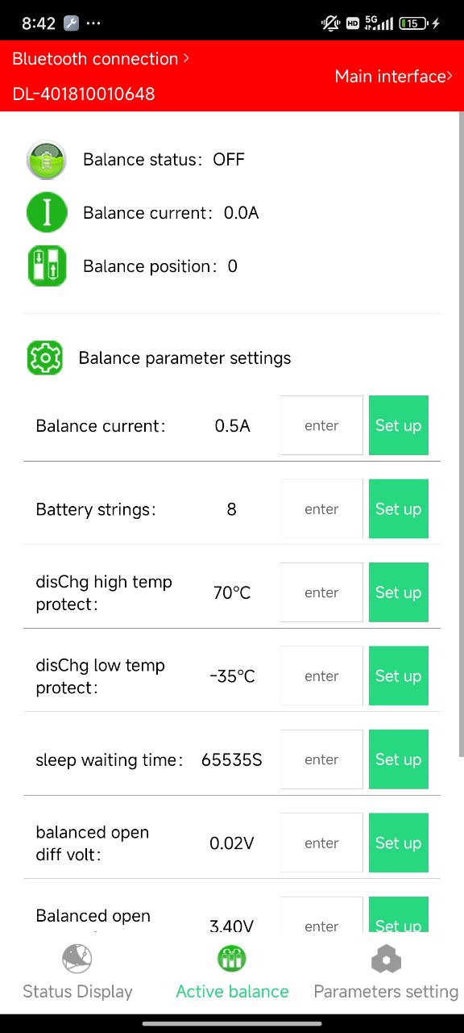The width and height of the screenshot is (464, 1033).
Task: Set up the Battery strings value
Action: point(399,509)
